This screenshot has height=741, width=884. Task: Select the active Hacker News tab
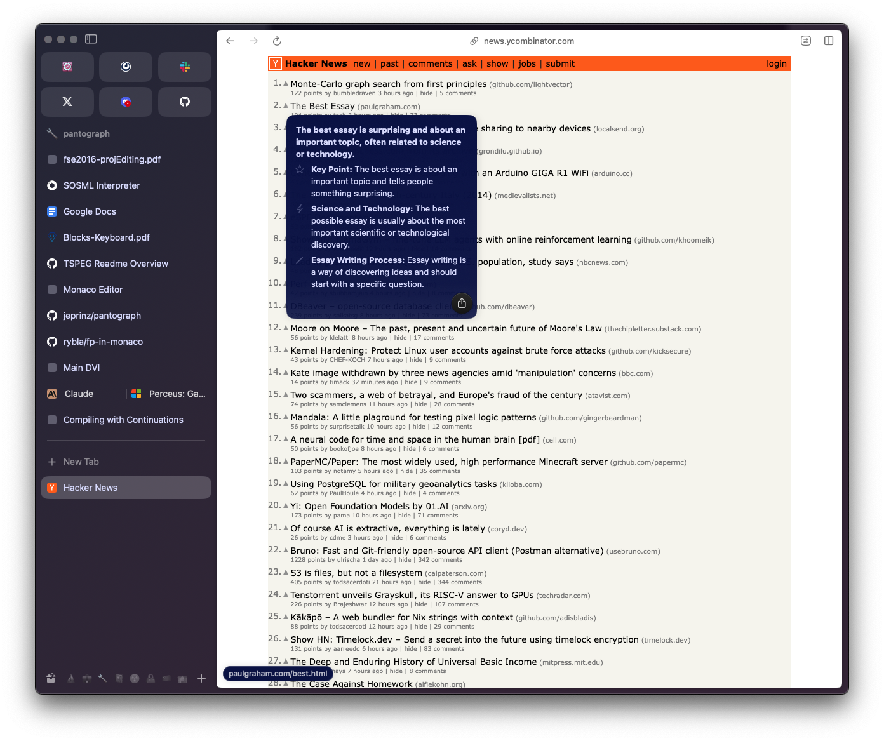coord(126,488)
